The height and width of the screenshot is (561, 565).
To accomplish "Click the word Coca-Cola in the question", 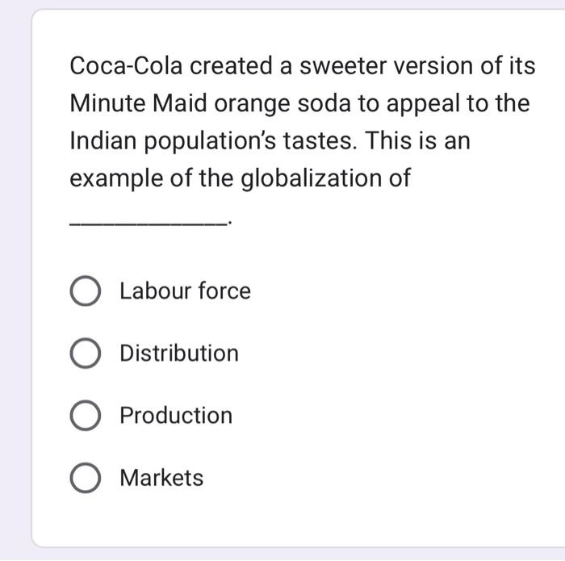I will pos(126,66).
